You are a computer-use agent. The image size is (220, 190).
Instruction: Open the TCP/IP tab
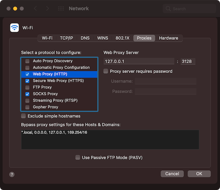click(66, 38)
